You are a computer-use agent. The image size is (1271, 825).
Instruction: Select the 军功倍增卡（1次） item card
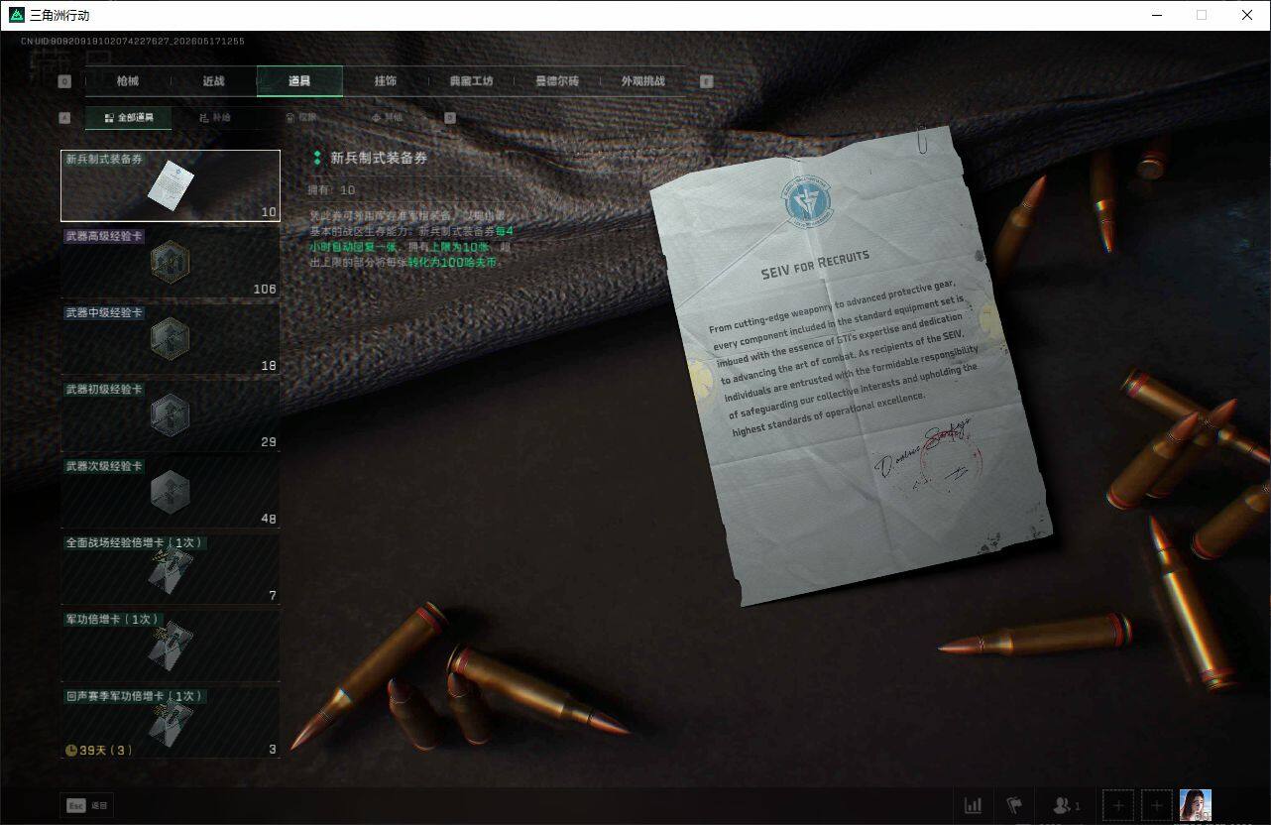(x=171, y=646)
